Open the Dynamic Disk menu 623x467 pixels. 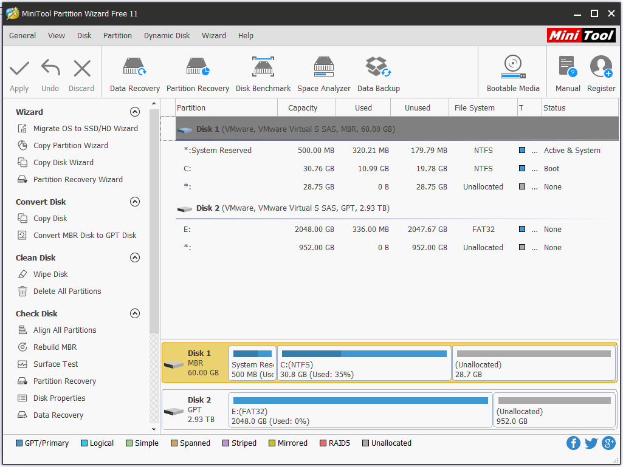click(x=167, y=36)
